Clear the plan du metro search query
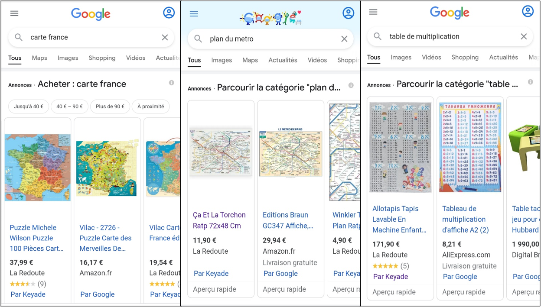Viewport: 541px width, 307px height. click(x=344, y=39)
